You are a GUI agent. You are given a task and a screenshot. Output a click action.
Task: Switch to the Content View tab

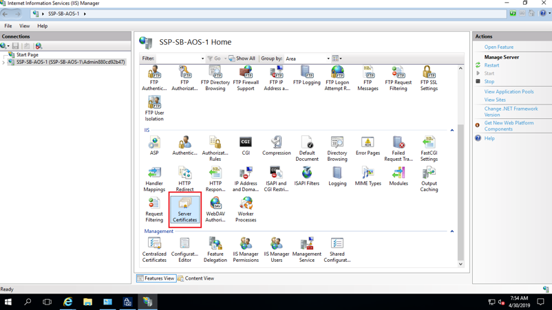click(196, 278)
